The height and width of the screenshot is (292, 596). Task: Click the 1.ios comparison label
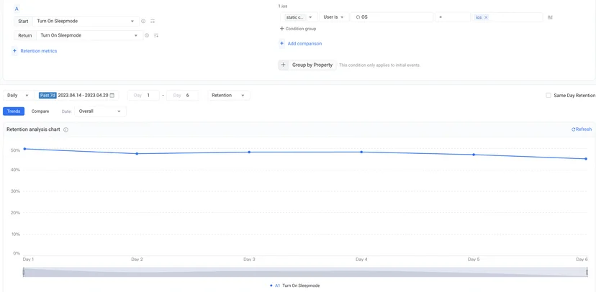[x=283, y=6]
